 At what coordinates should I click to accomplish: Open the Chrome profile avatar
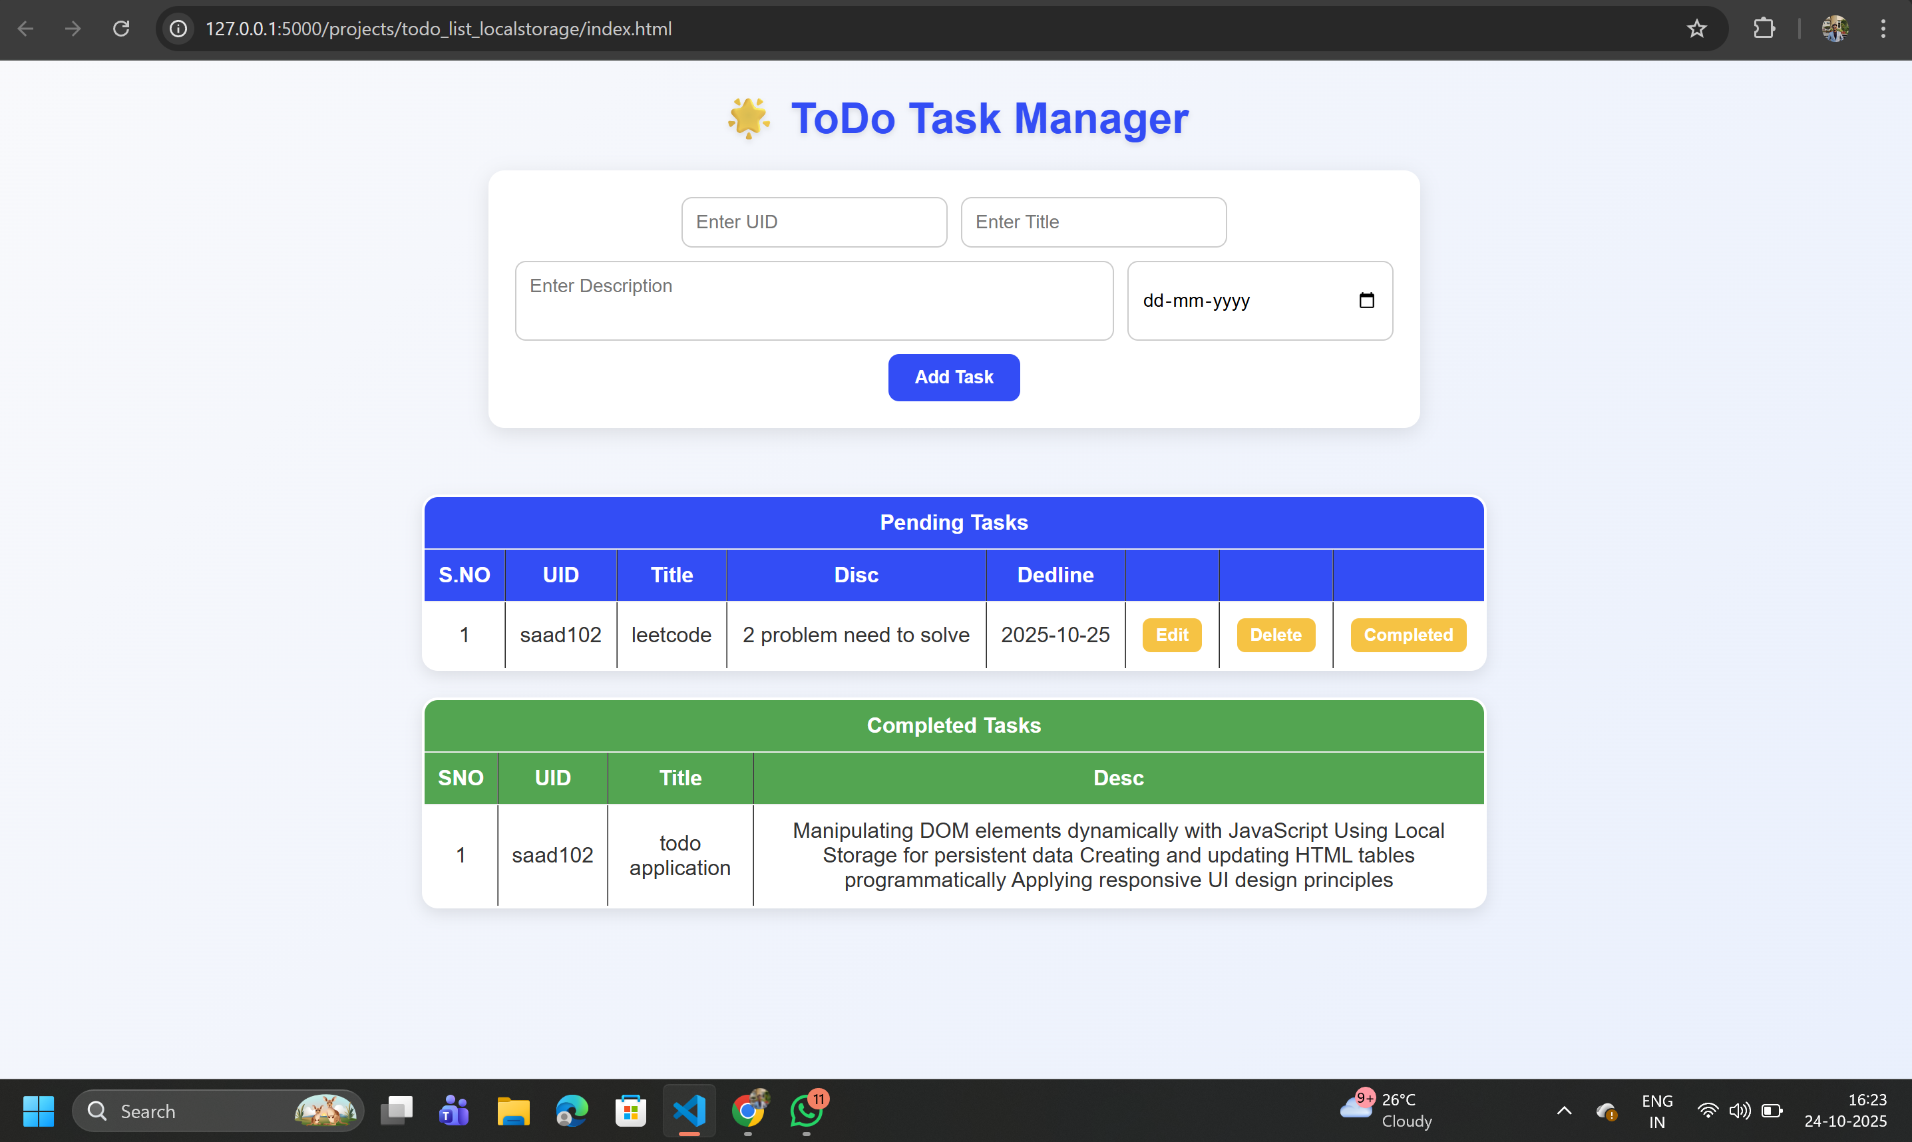point(1834,29)
